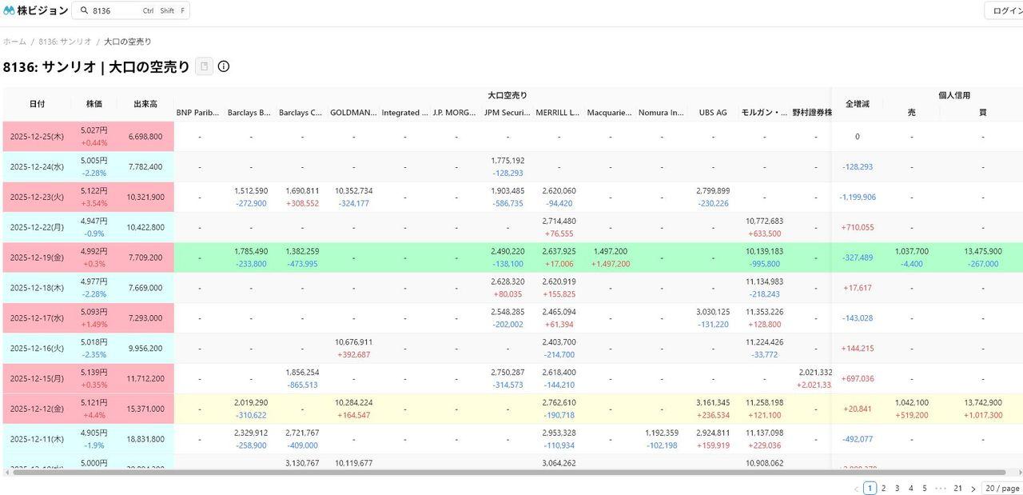
Task: Click the 8136: サンリオ breadcrumb link
Action: (x=65, y=42)
